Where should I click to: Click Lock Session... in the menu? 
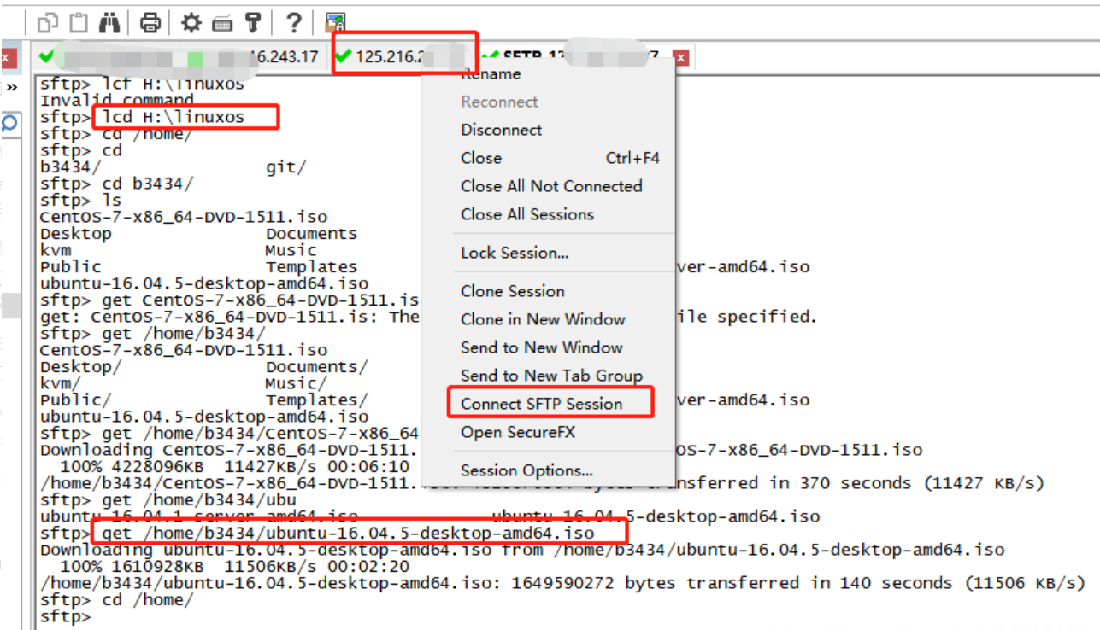coord(515,253)
